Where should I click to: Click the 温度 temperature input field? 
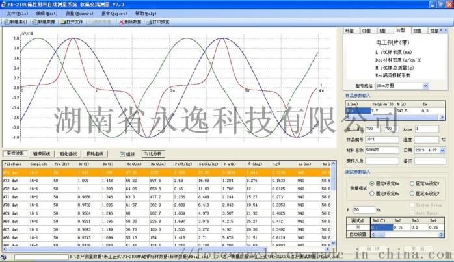(427, 140)
